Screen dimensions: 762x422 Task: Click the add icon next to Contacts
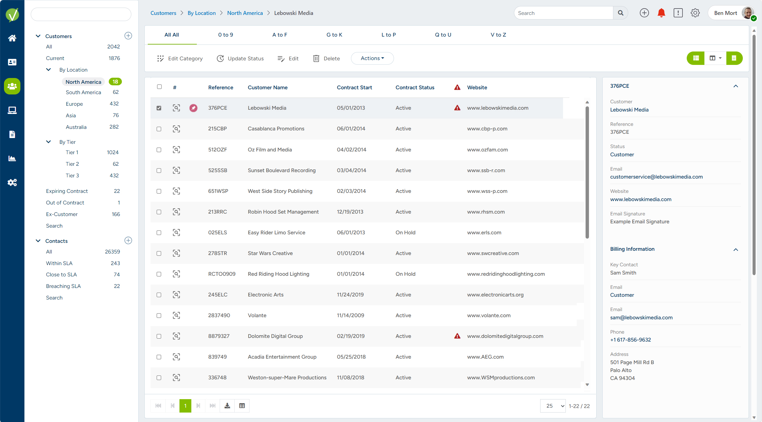pos(128,240)
